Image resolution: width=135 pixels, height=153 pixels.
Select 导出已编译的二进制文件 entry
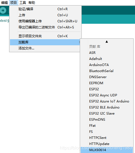(46, 27)
